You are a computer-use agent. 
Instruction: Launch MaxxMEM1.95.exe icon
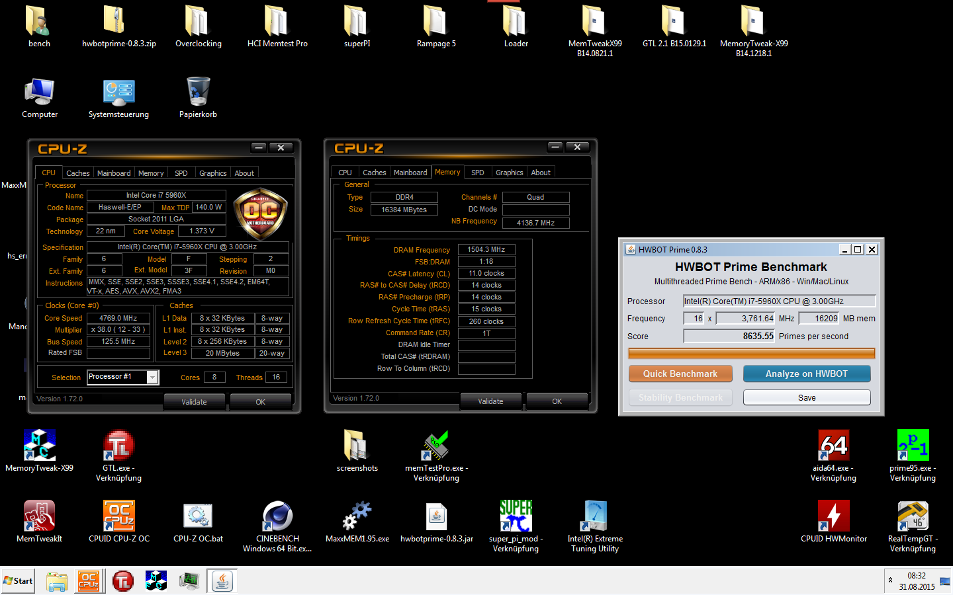click(357, 522)
